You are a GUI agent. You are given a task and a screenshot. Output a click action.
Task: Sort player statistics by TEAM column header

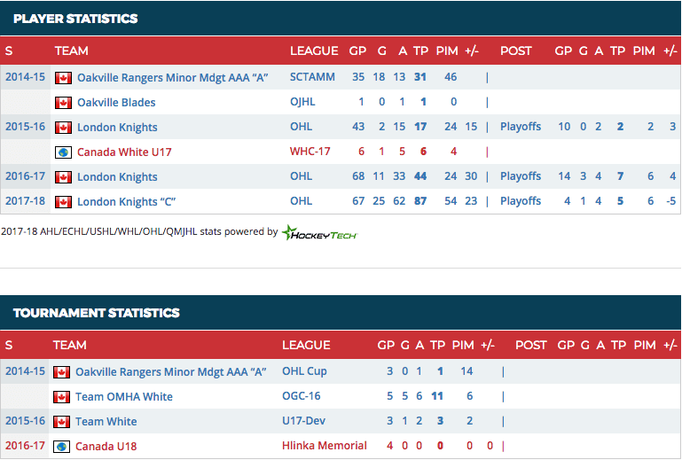coord(72,51)
